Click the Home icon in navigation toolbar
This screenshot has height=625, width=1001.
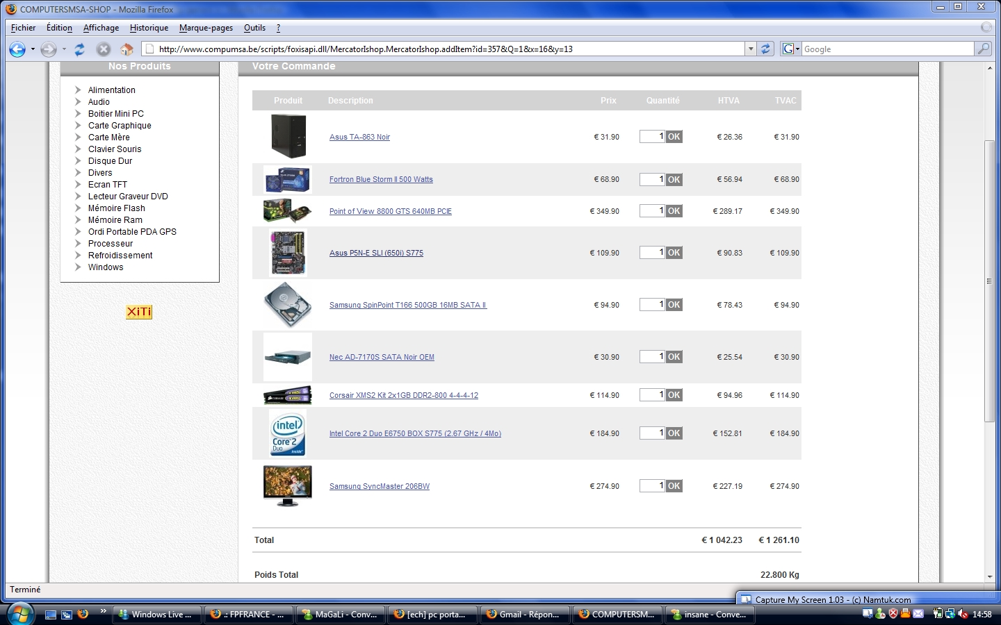(127, 49)
